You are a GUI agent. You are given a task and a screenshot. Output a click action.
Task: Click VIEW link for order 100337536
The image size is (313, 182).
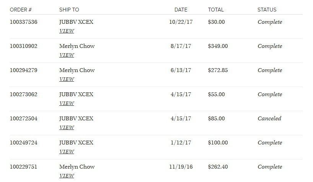(67, 31)
